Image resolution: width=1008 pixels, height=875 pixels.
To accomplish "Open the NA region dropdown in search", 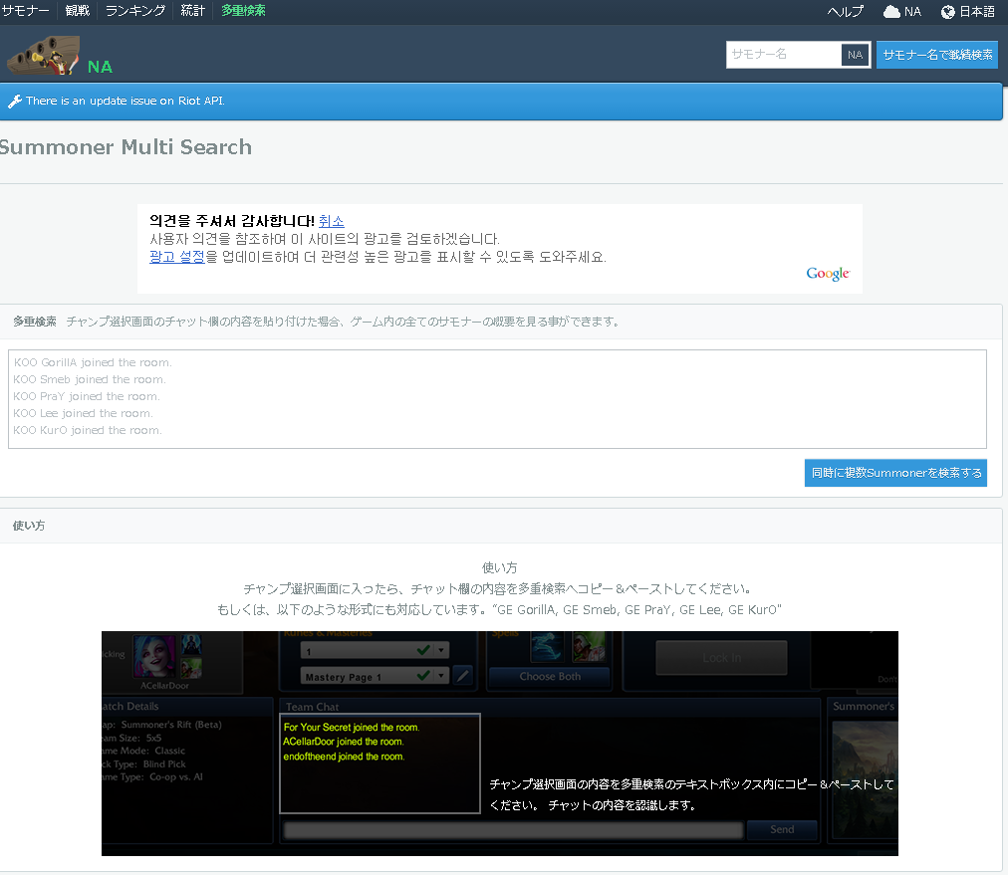I will coord(855,55).
